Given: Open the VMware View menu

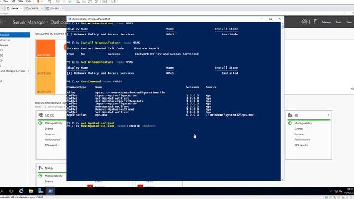Looking at the screenshot, I should coord(6,1).
